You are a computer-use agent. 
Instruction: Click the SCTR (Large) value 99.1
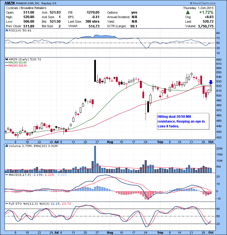pos(134,26)
